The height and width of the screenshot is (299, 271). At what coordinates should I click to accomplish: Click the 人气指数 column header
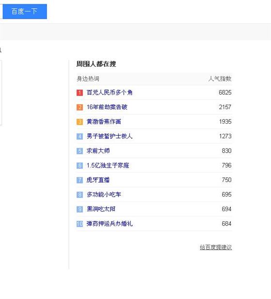[220, 79]
